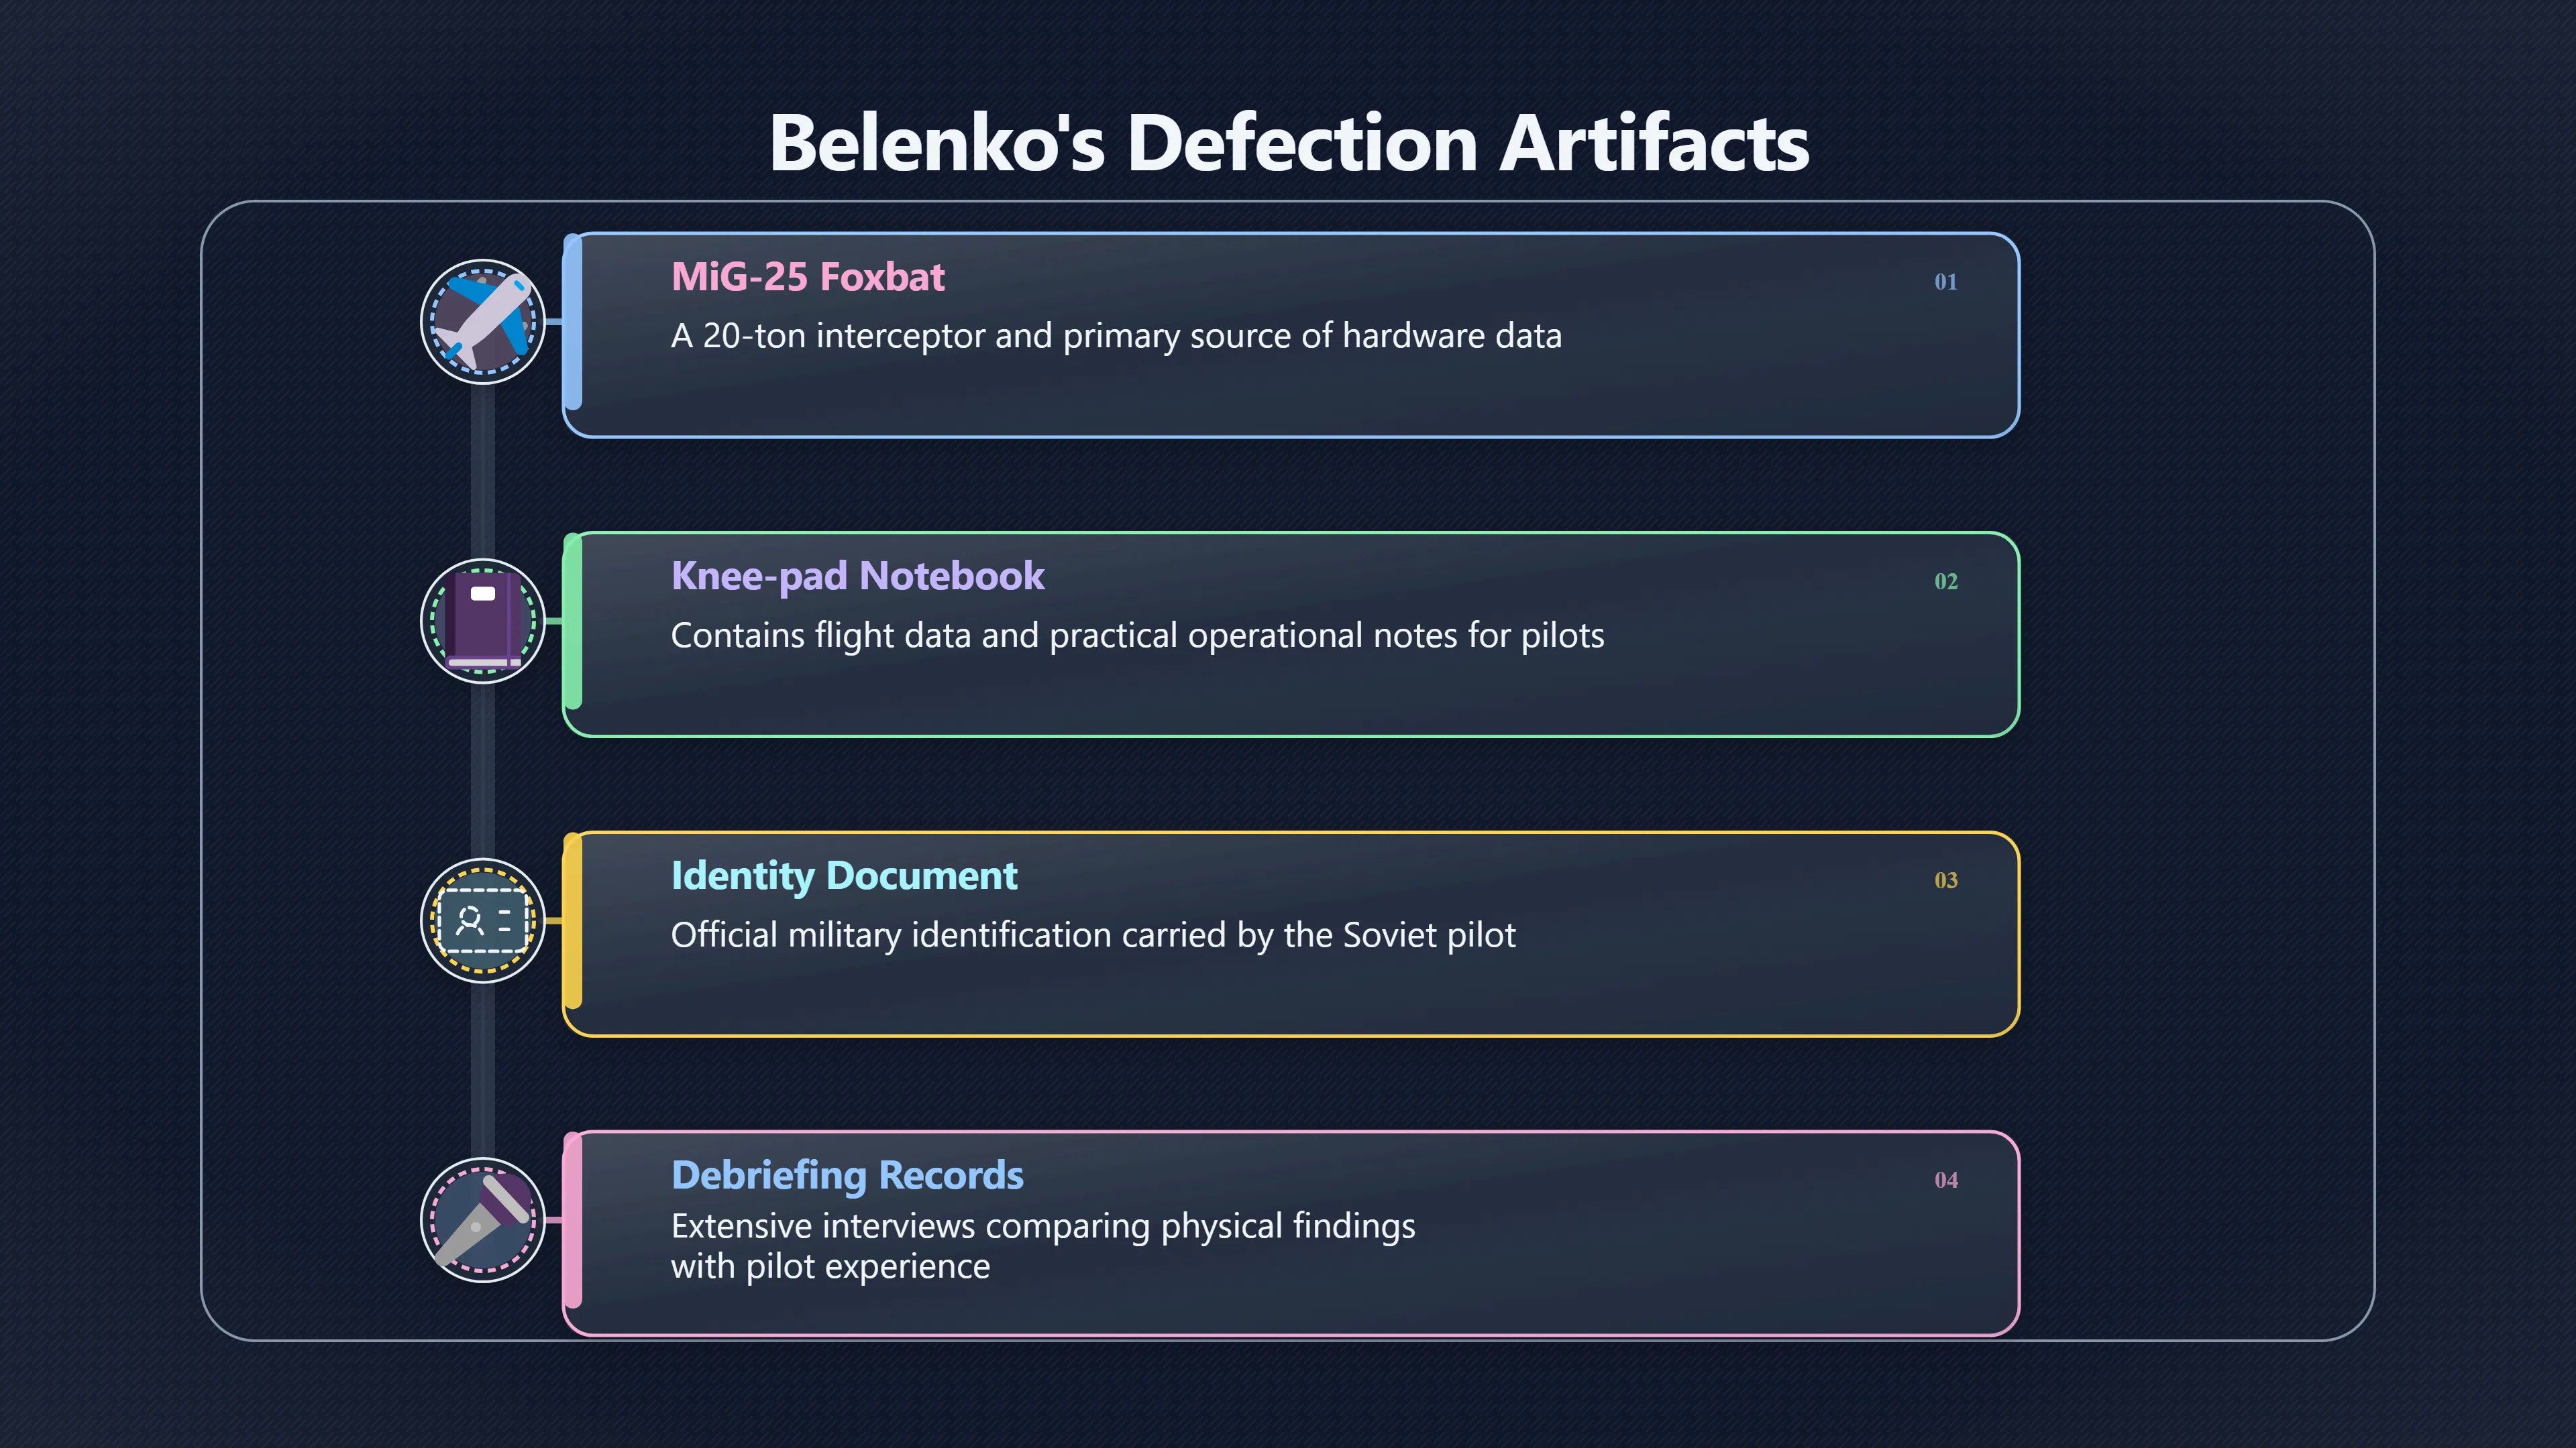The image size is (2576, 1448).
Task: Click the 02 number label
Action: (x=1945, y=582)
